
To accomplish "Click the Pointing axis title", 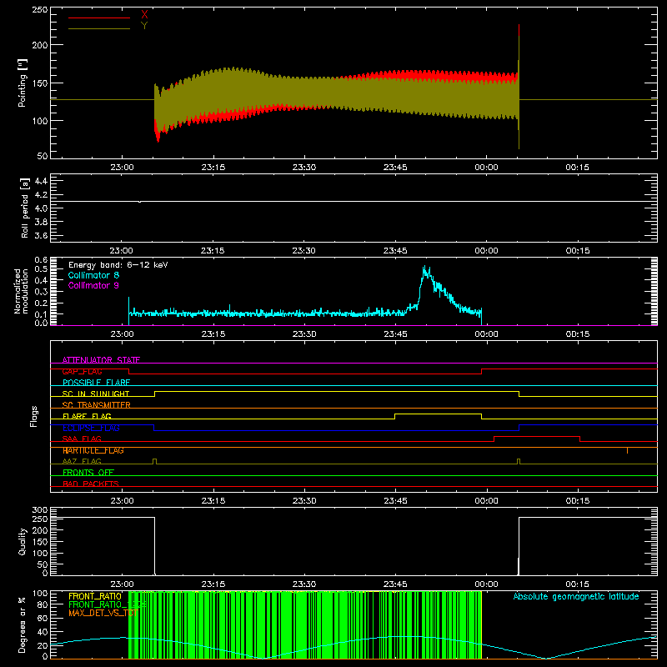I will click(23, 83).
